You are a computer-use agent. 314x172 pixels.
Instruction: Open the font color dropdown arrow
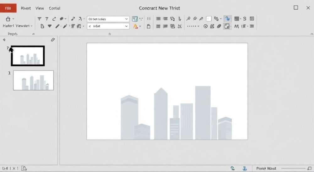140,26
